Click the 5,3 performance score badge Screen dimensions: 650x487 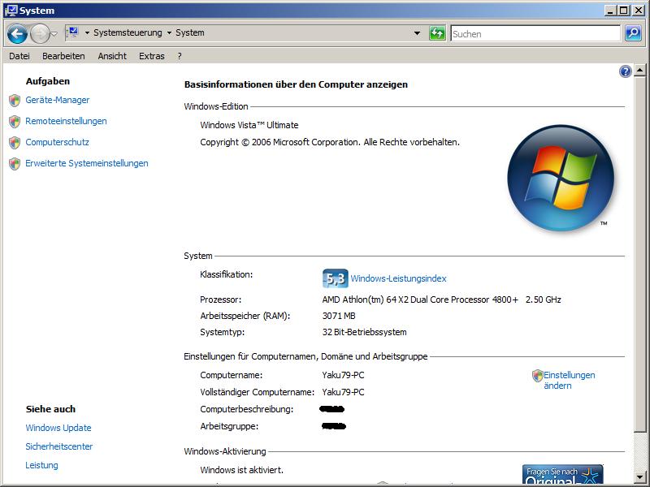[335, 278]
